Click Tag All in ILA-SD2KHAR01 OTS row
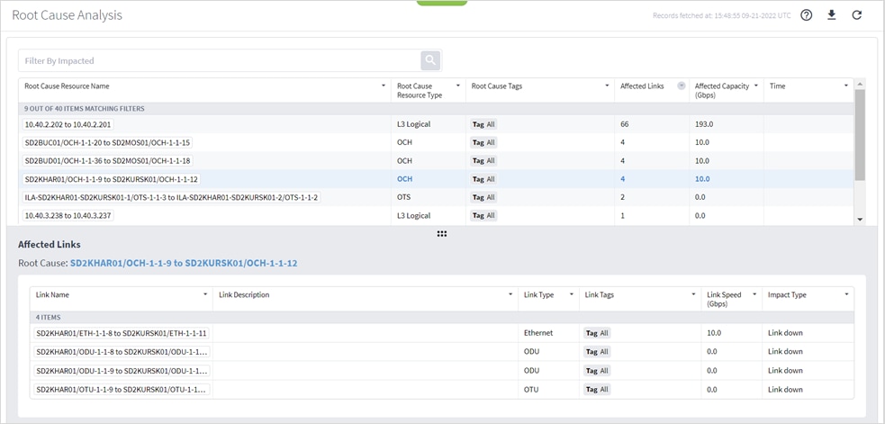Image resolution: width=885 pixels, height=424 pixels. click(483, 198)
